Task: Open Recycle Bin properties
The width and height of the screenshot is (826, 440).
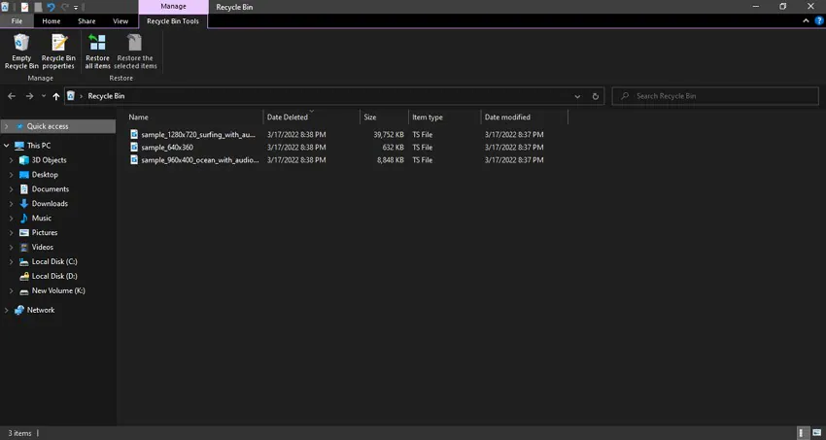Action: (x=58, y=51)
